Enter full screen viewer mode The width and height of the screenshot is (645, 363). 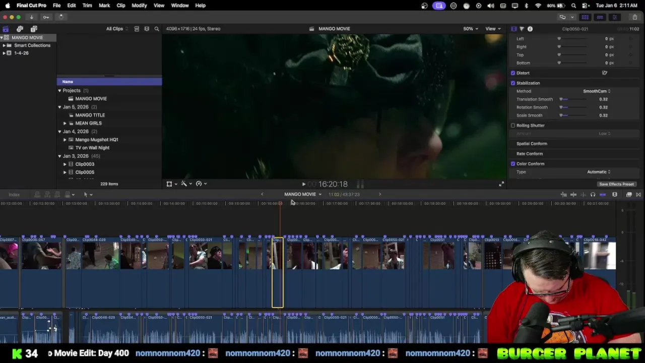[501, 184]
